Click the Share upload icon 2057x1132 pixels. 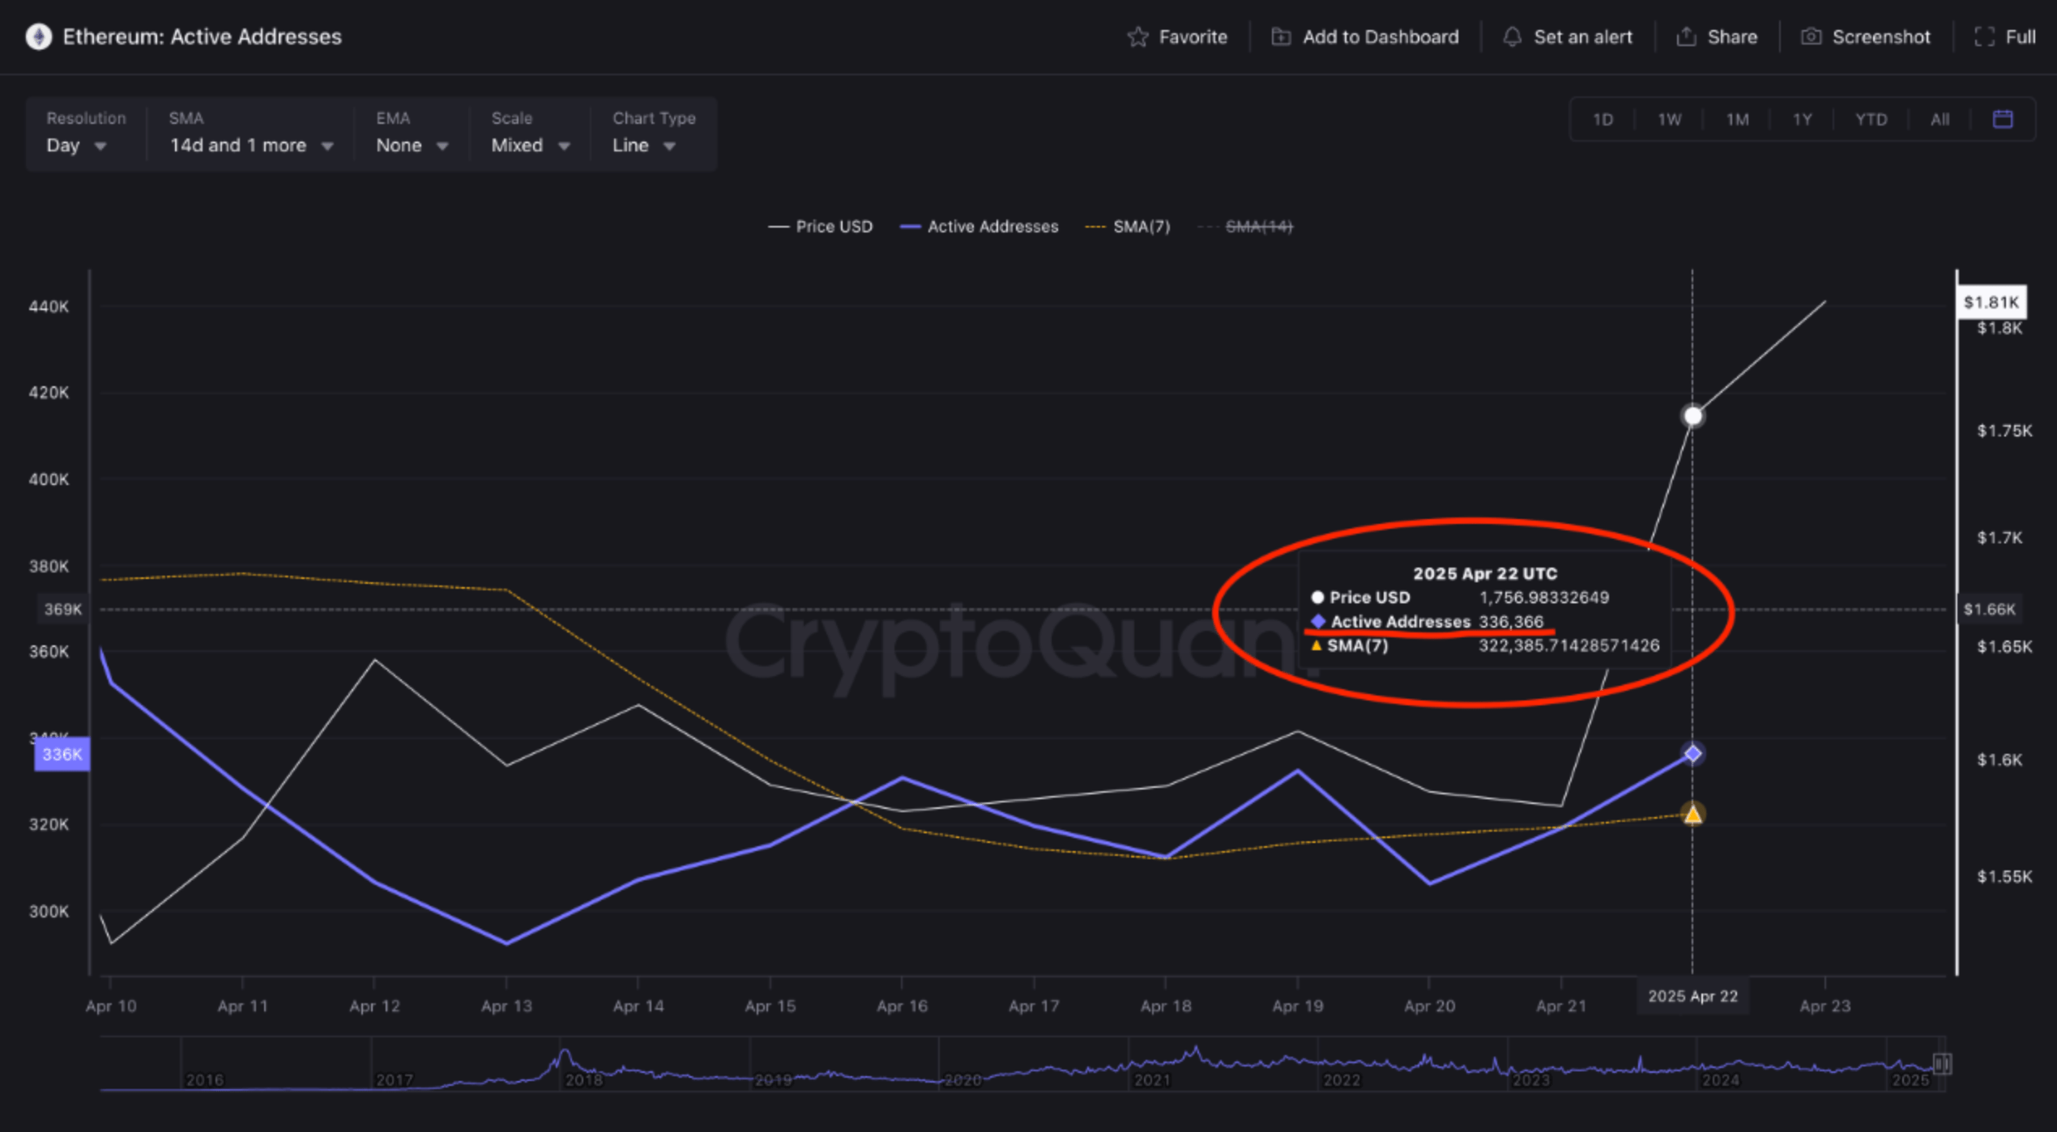coord(1686,37)
